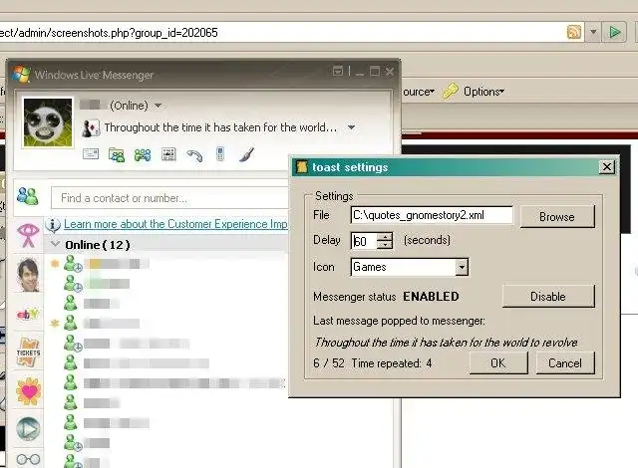Minimize the Windows Live Messenger window
The width and height of the screenshot is (638, 468).
(x=359, y=73)
